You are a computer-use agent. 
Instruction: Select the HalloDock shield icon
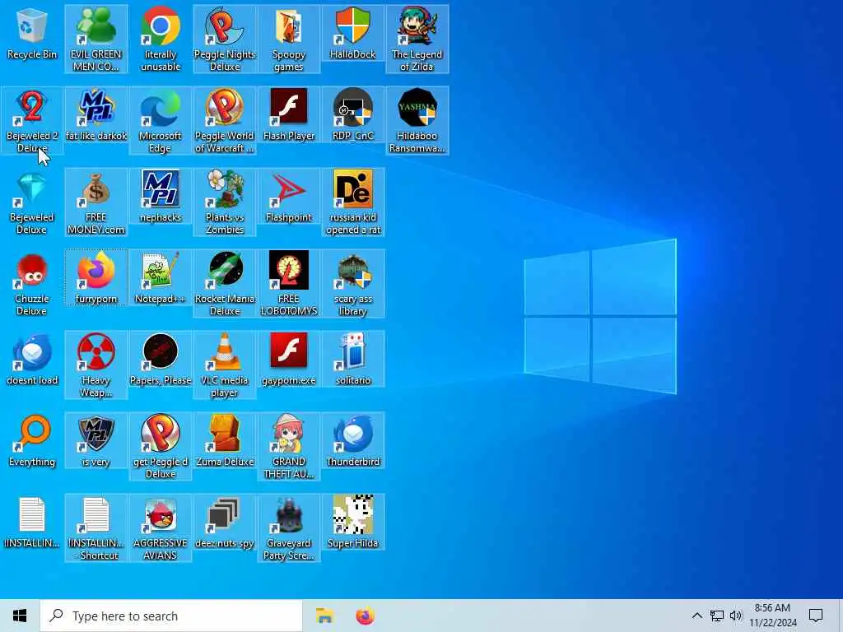pos(353,33)
